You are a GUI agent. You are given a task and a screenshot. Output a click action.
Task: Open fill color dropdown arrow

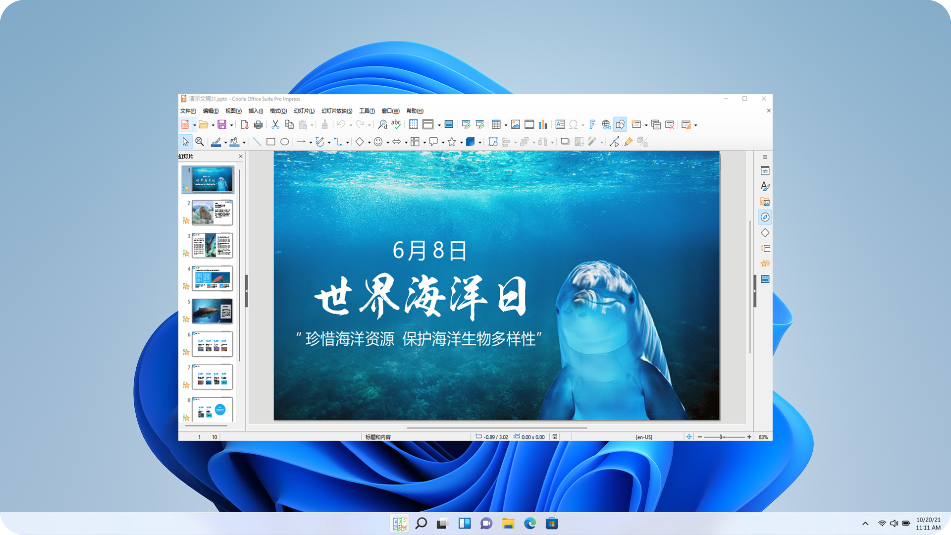(244, 143)
